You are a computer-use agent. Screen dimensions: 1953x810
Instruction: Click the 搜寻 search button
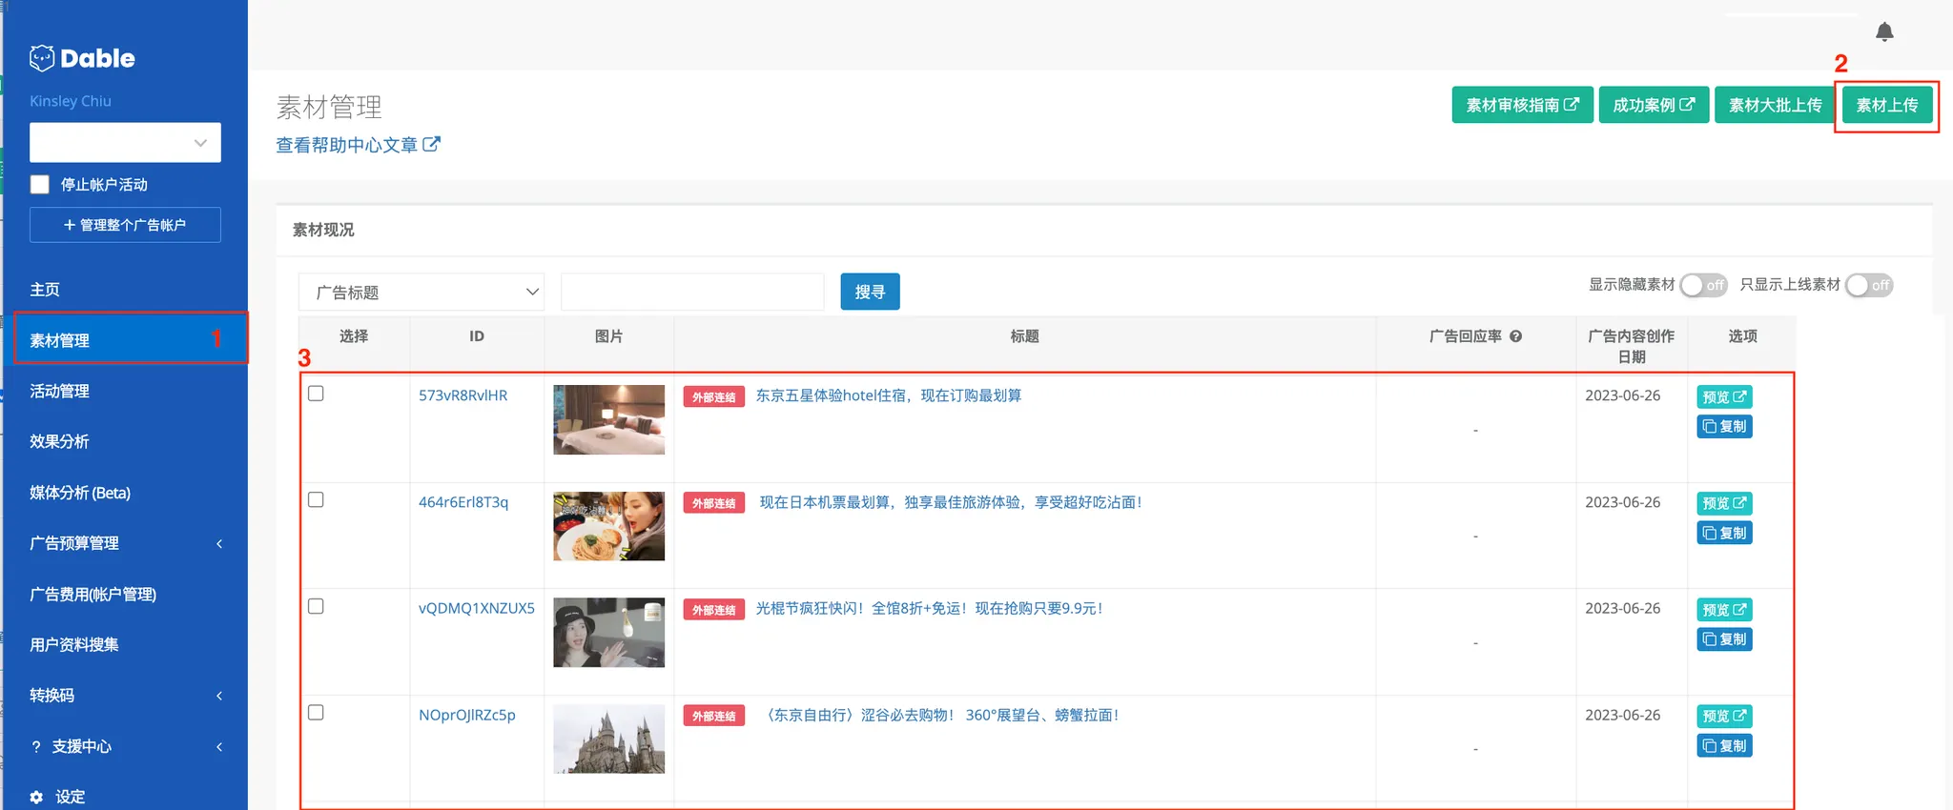[x=870, y=292]
